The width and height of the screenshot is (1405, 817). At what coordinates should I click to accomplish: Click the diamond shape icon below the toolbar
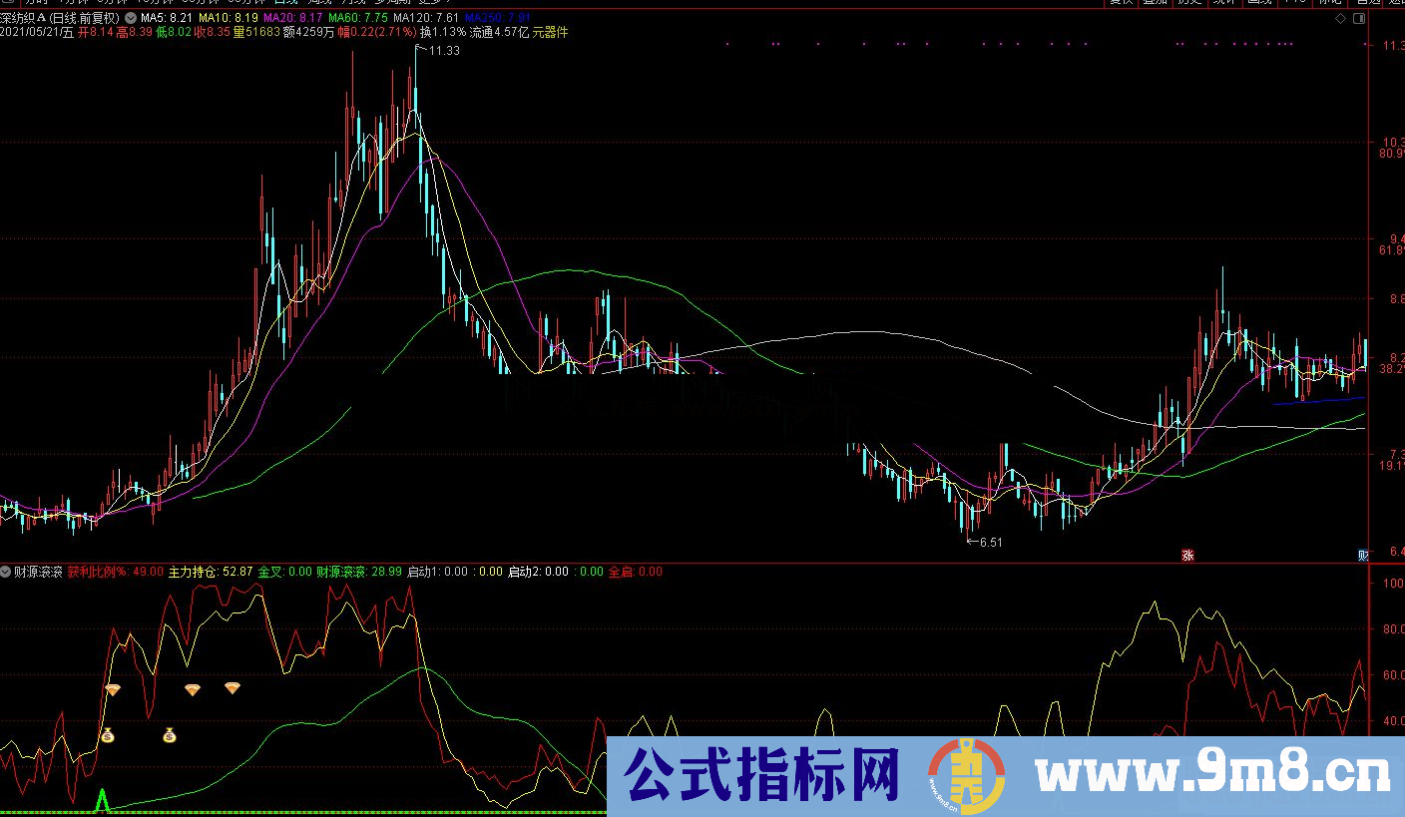[1340, 17]
